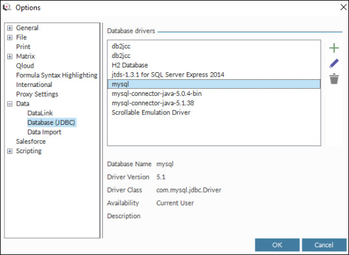Select Database (JDBC) tree item
The height and width of the screenshot is (255, 349).
coord(52,122)
